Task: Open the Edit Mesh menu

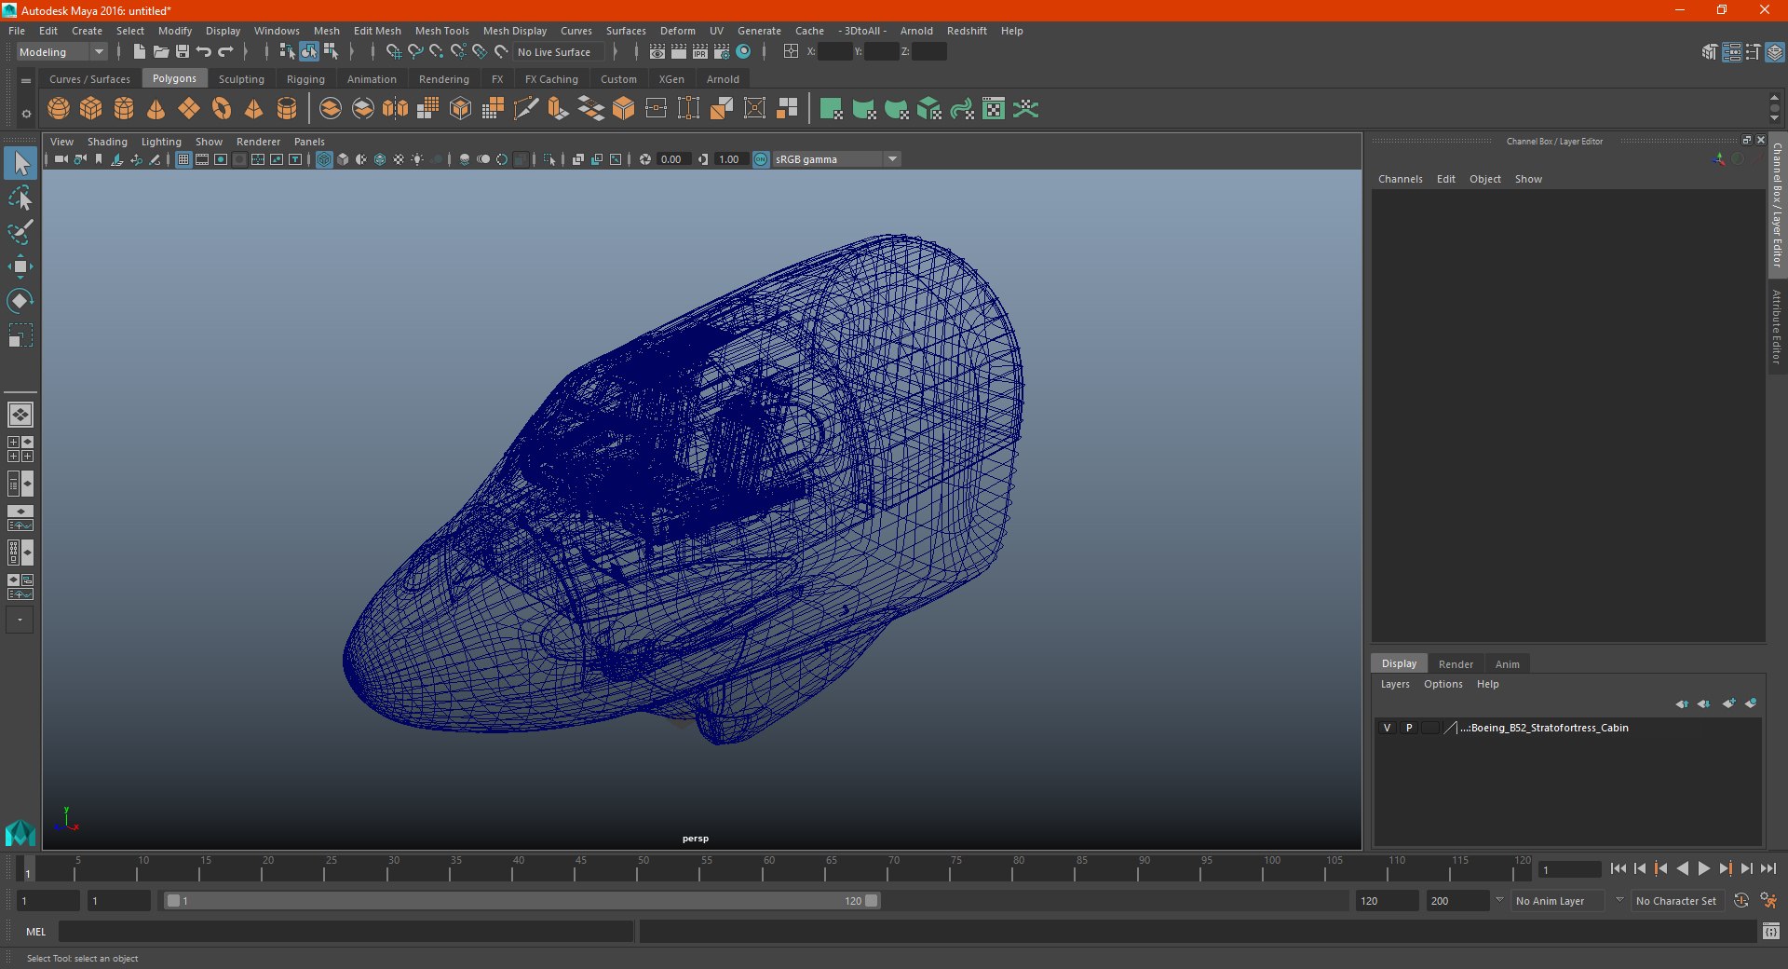Action: pyautogui.click(x=377, y=31)
